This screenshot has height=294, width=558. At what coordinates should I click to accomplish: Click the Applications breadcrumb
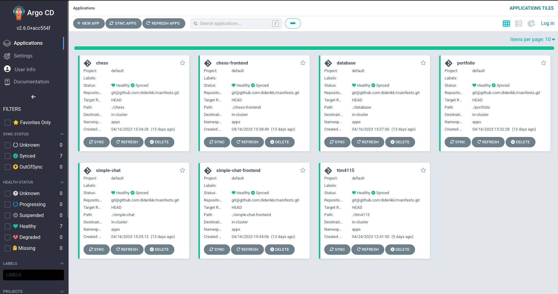click(x=84, y=8)
